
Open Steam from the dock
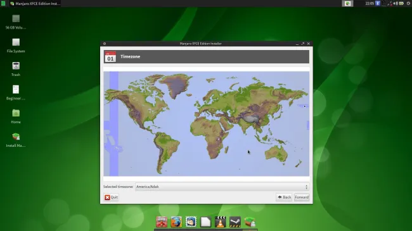coord(235,222)
